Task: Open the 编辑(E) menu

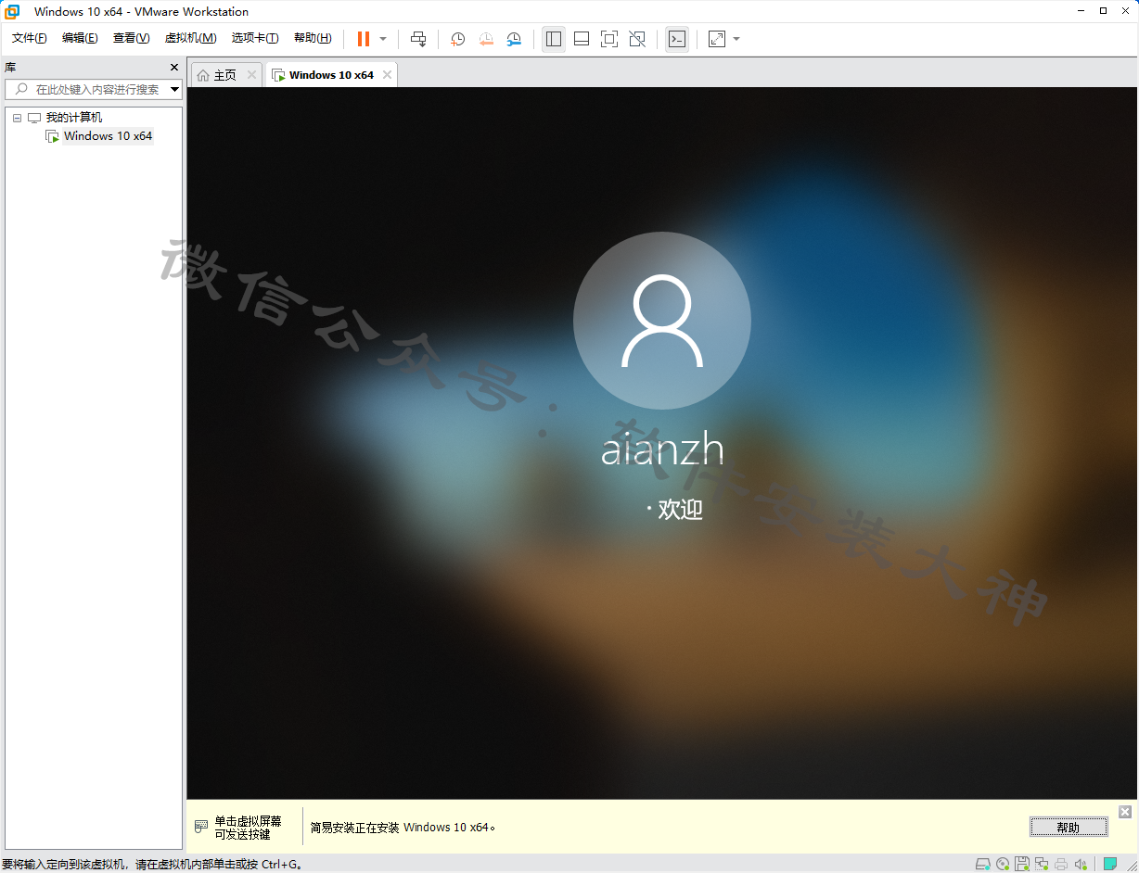Action: pos(80,38)
